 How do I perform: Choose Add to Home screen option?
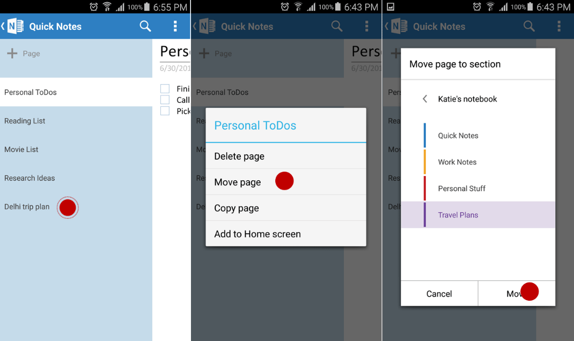(x=286, y=234)
